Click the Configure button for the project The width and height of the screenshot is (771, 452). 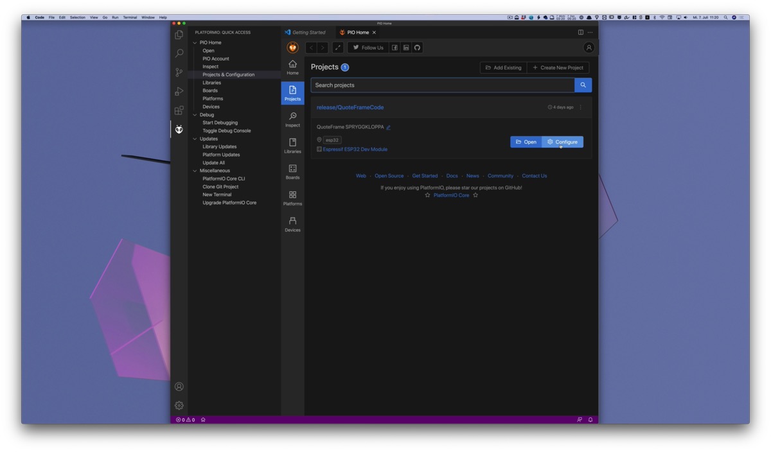563,142
